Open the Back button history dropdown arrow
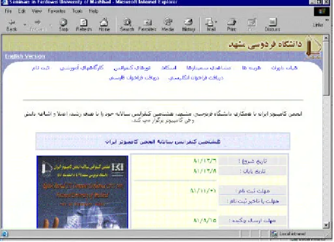 tap(25, 25)
